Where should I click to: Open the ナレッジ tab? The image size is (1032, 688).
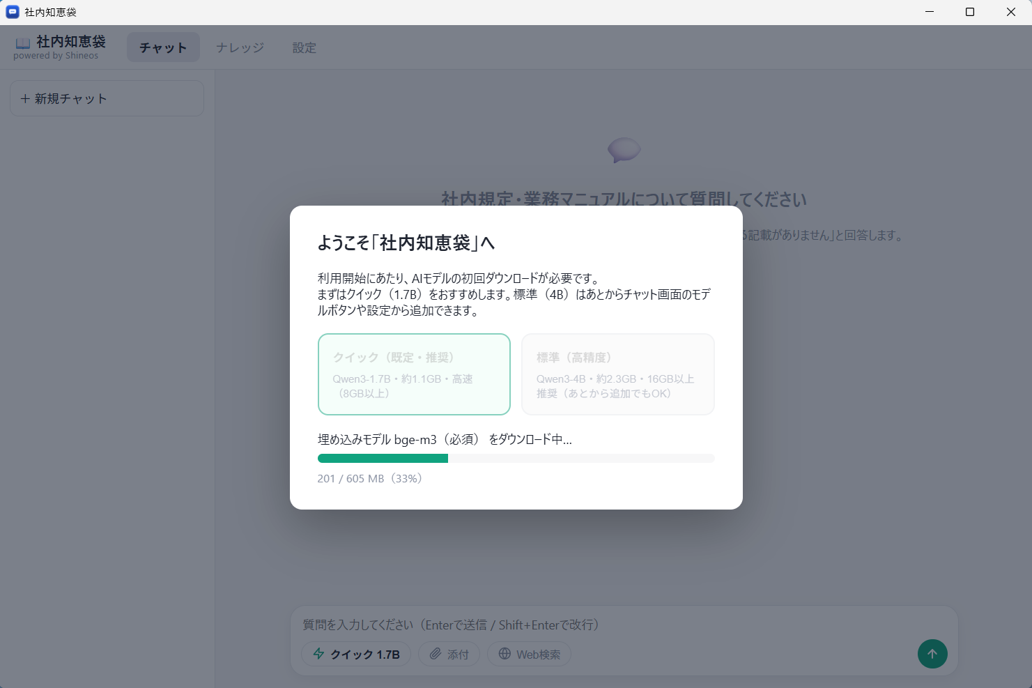pos(240,47)
